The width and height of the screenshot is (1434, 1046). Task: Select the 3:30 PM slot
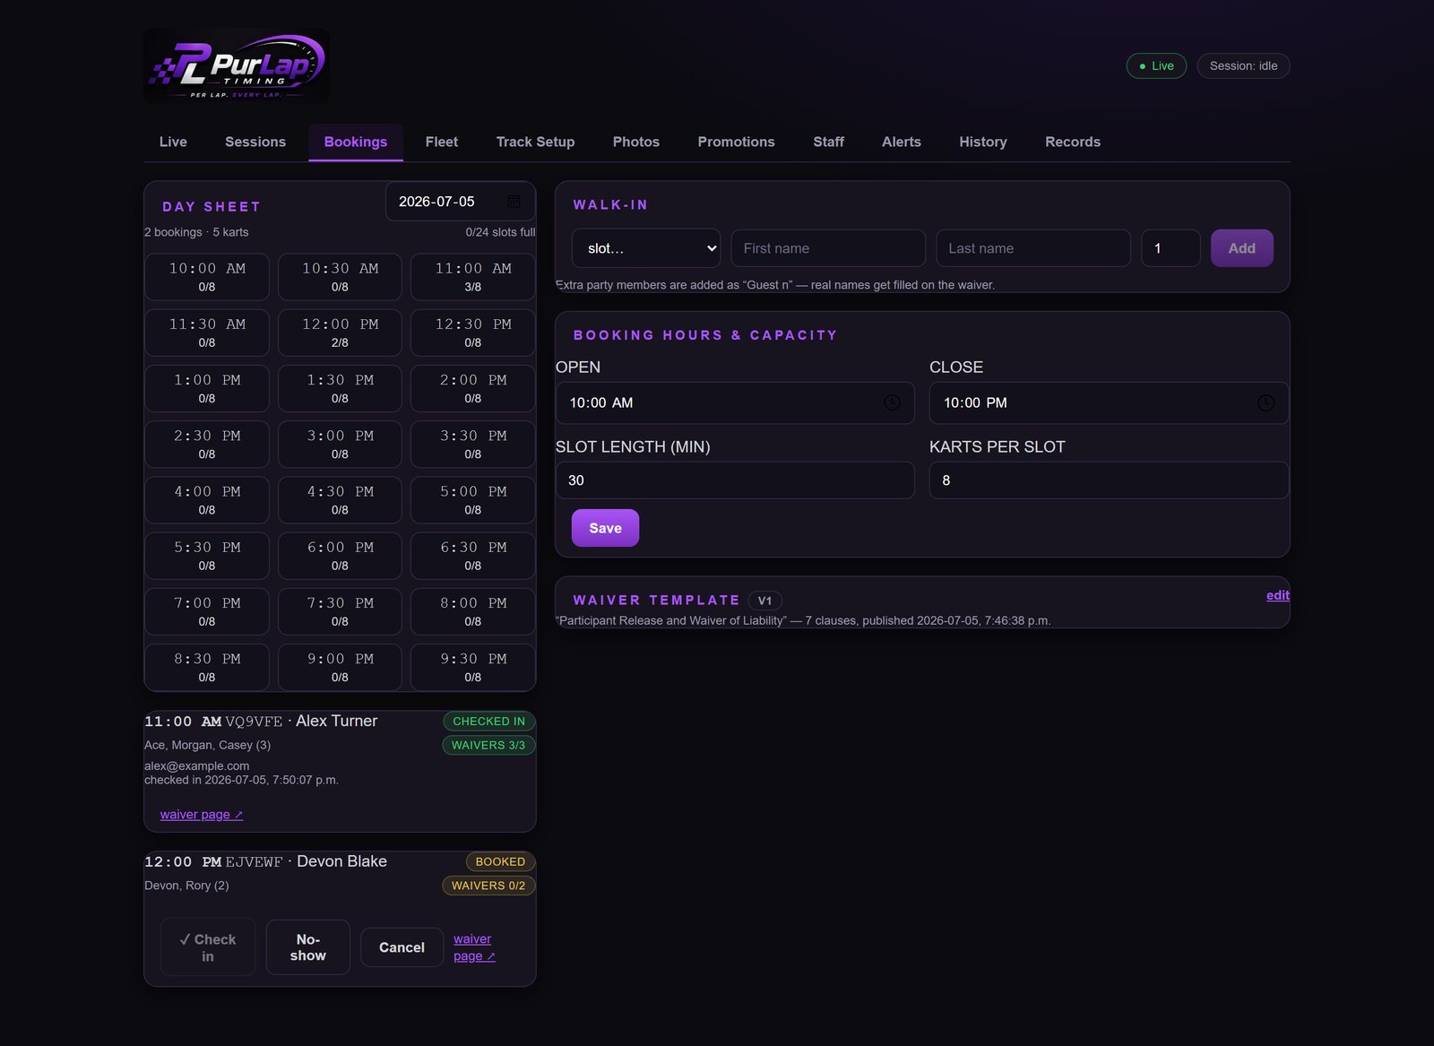pyautogui.click(x=473, y=445)
